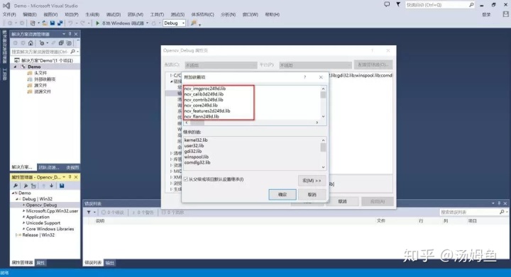Click the Find in Files icon beside Debug
This screenshot has height=277, width=511.
point(194,23)
